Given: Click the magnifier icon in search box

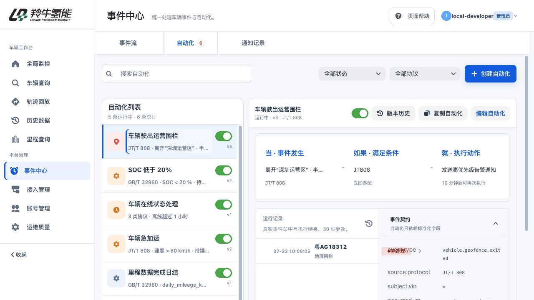Looking at the screenshot, I should tap(109, 74).
